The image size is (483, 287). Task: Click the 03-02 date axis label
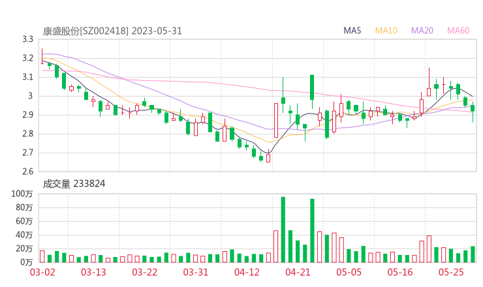coord(42,272)
